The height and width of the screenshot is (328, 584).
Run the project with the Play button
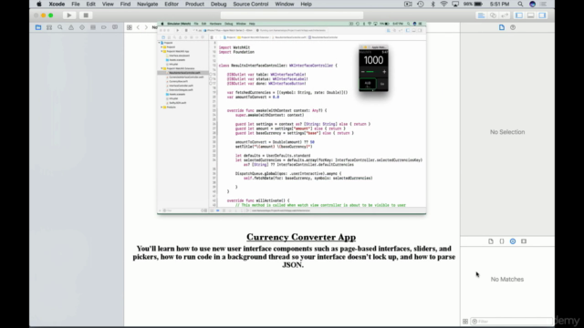coord(69,15)
